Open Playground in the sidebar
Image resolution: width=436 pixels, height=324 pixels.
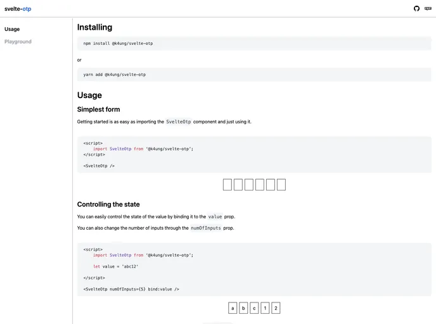pyautogui.click(x=18, y=42)
